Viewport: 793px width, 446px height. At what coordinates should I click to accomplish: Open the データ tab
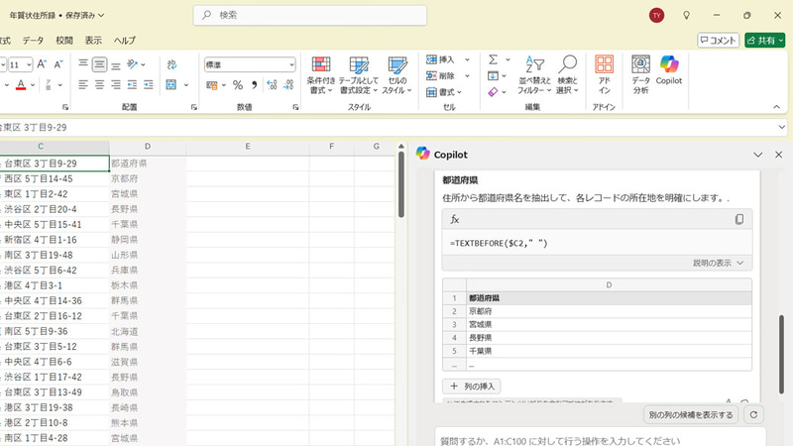(33, 41)
